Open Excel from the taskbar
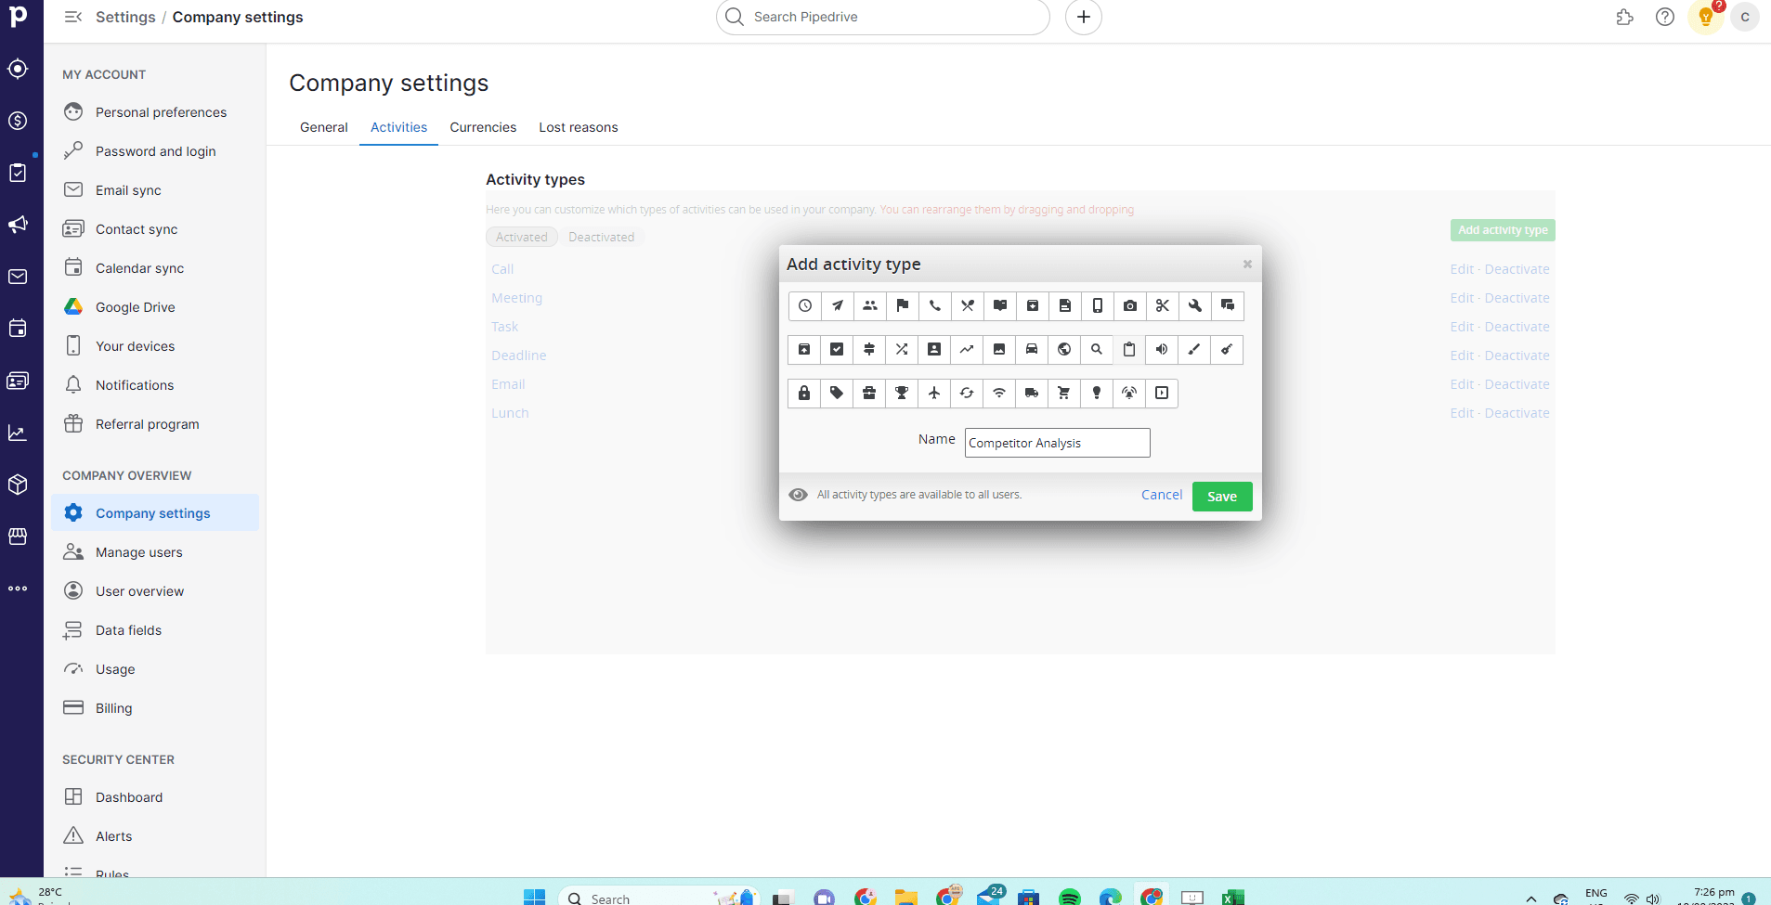Screen dimensions: 1771x905 click(x=1232, y=897)
